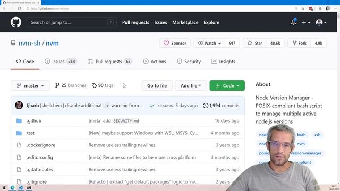Open the .gitattributes file
Viewport: 340px width, 191px height.
[x=40, y=170]
